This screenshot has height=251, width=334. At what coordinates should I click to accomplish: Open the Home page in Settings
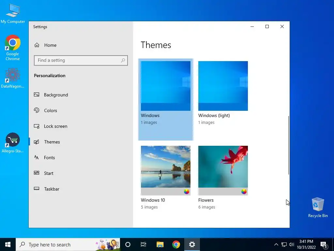pyautogui.click(x=45, y=45)
